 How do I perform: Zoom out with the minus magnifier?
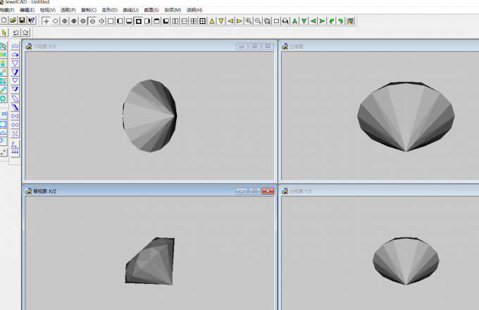258,21
